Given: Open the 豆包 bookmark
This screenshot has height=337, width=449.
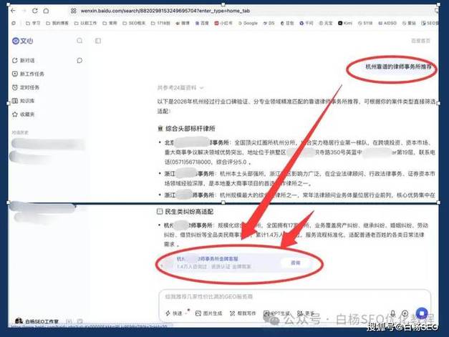Looking at the screenshot, I should tap(287, 23).
